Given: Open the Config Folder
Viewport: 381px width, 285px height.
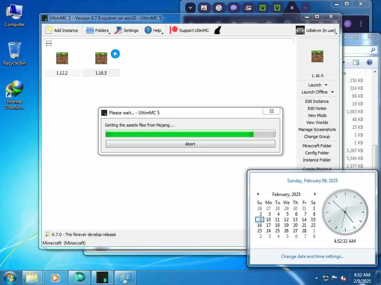Looking at the screenshot, I should coord(317,153).
